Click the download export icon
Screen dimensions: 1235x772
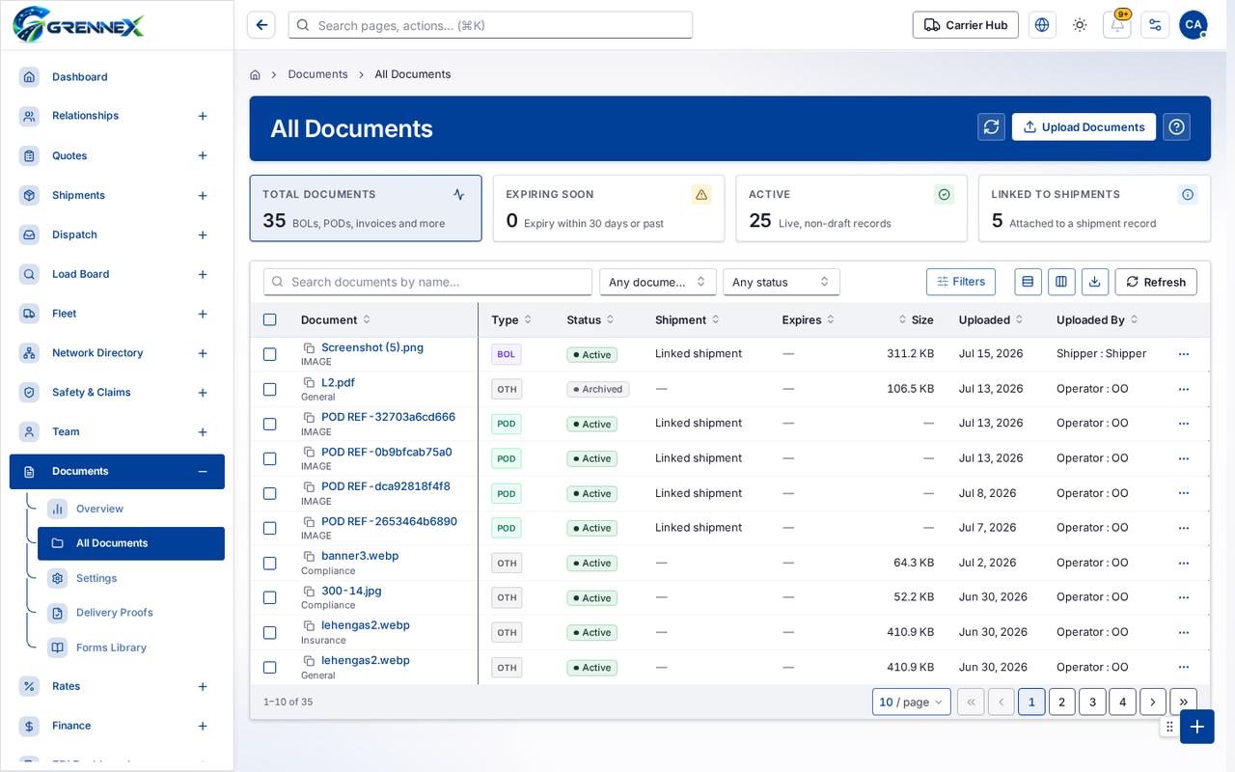(1095, 282)
